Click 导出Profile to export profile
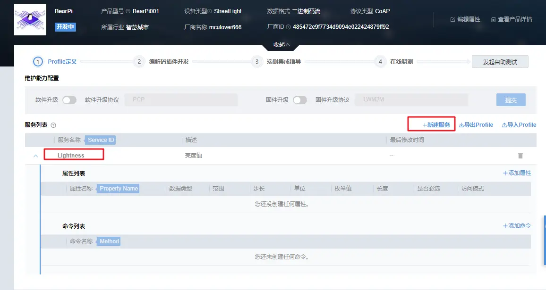546x290 pixels. coord(476,125)
